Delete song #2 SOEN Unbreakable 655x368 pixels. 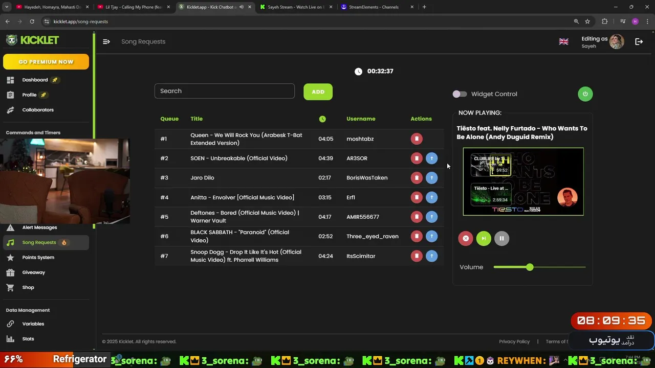[x=417, y=158]
